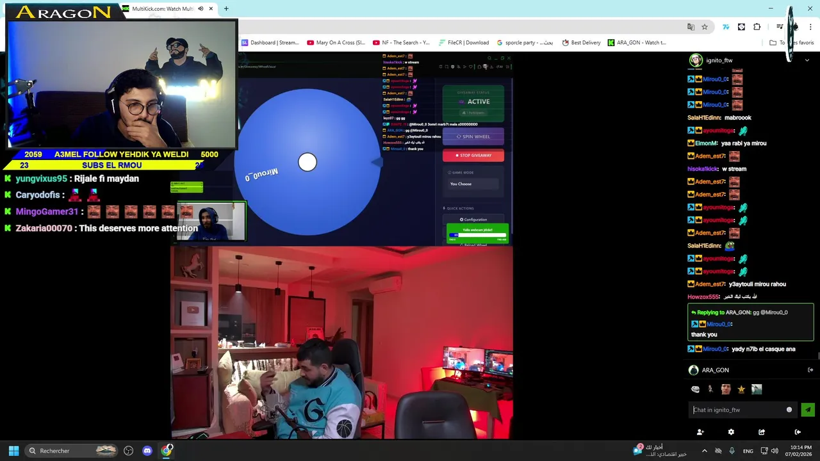
Task: Insert the dancing figure emote
Action: 710,389
